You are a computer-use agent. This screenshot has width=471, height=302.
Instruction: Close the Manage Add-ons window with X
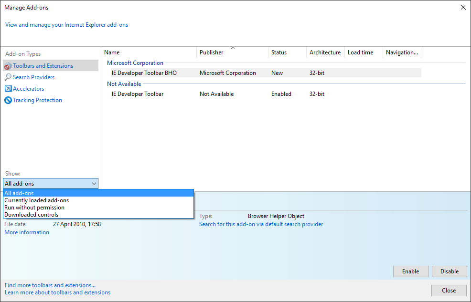(x=463, y=7)
